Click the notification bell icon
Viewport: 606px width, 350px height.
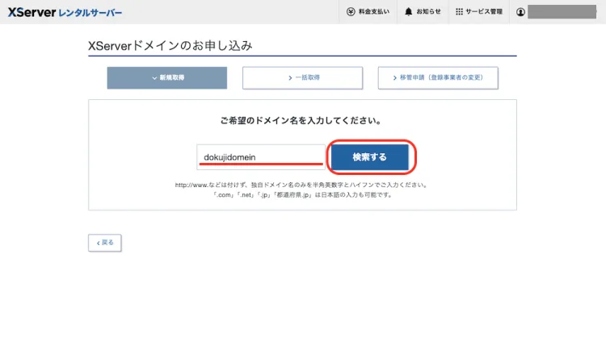point(408,12)
